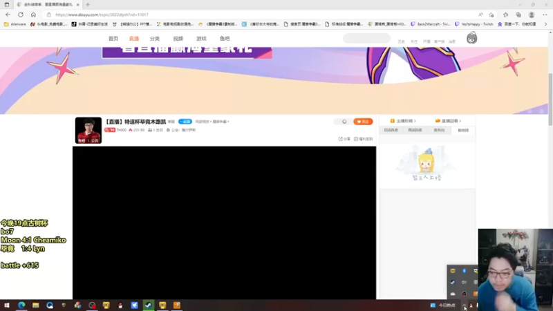The width and height of the screenshot is (553, 311).
Task: Open the 首页 navigation item
Action: 113,39
